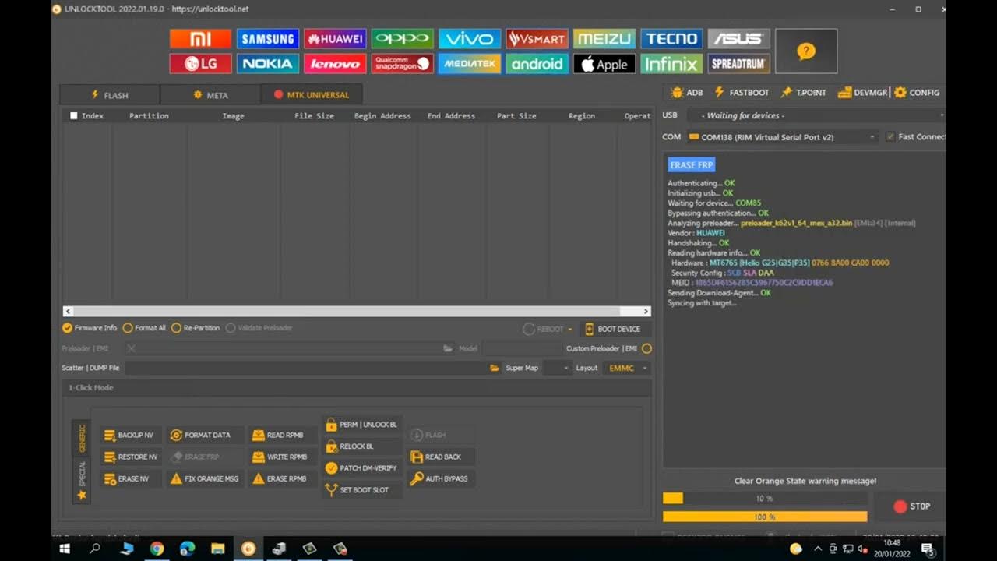This screenshot has width=997, height=561.
Task: Select the SPECIAL vertical tab
Action: point(82,480)
